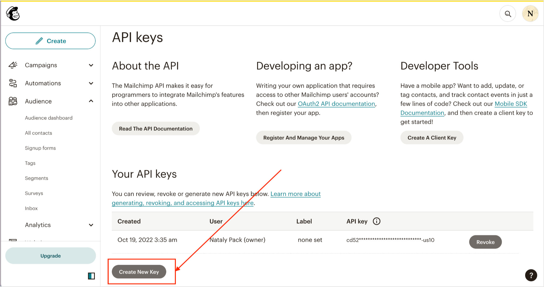The width and height of the screenshot is (544, 287).
Task: Click Register And Manage Your Apps
Action: (x=304, y=138)
